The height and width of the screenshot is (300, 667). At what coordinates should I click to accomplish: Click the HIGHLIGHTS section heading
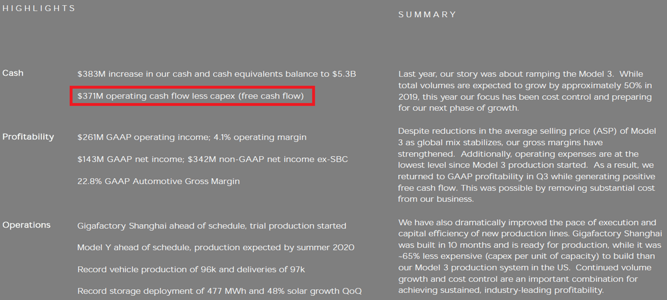point(39,9)
